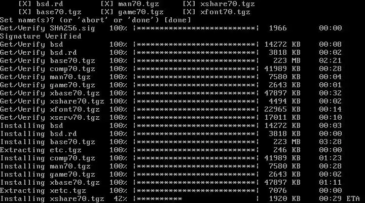Click the 223 MB size of Installing base70.tgz
365x203 pixels.
pyautogui.click(x=287, y=142)
